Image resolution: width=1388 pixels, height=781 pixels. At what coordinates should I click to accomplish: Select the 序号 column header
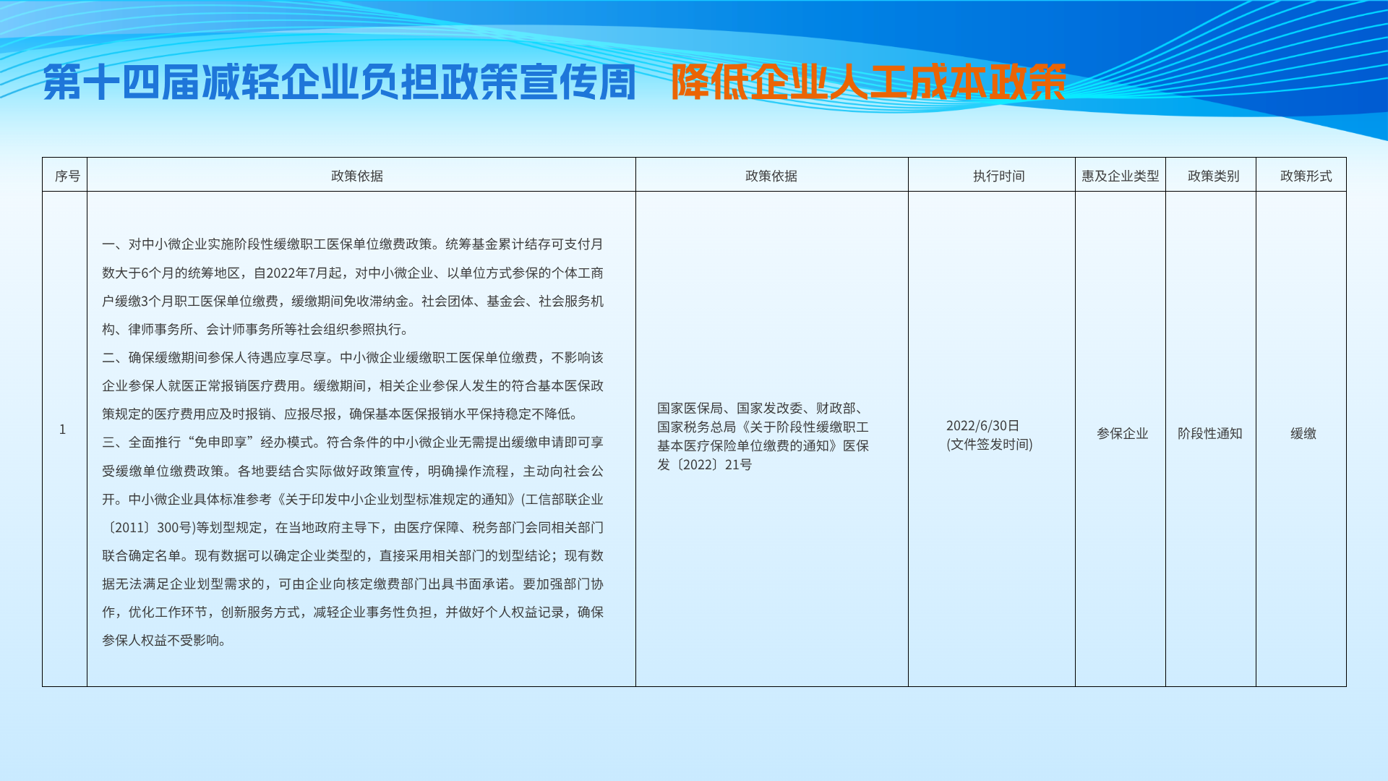67,176
